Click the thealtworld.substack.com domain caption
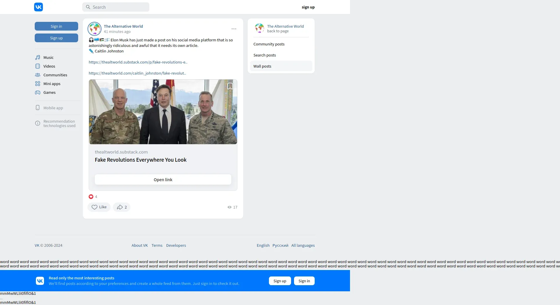This screenshot has width=560, height=305. (121, 152)
